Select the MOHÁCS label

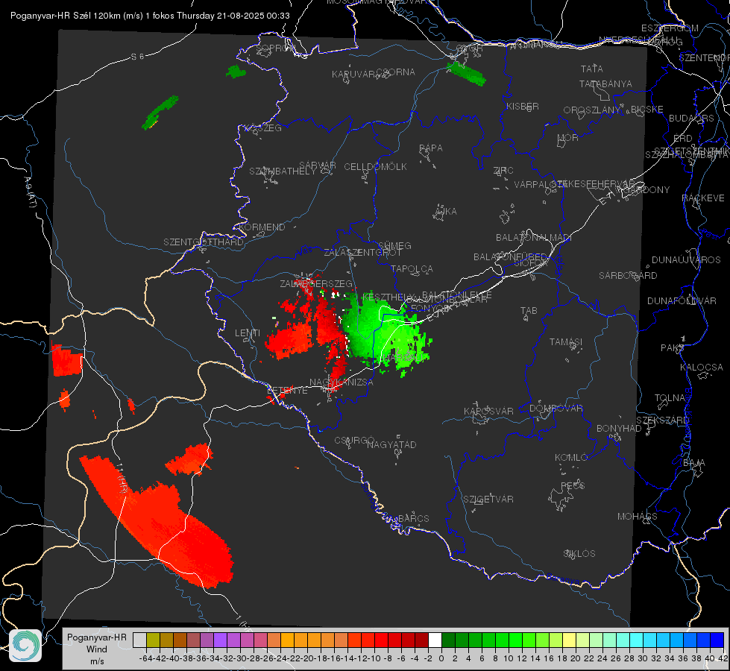pos(638,517)
